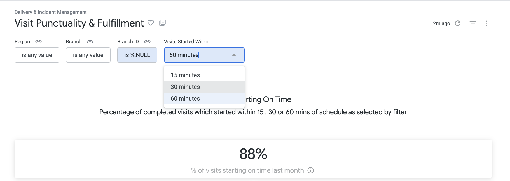510x181 pixels.
Task: Show info tooltip icon under 88%
Action: 310,170
